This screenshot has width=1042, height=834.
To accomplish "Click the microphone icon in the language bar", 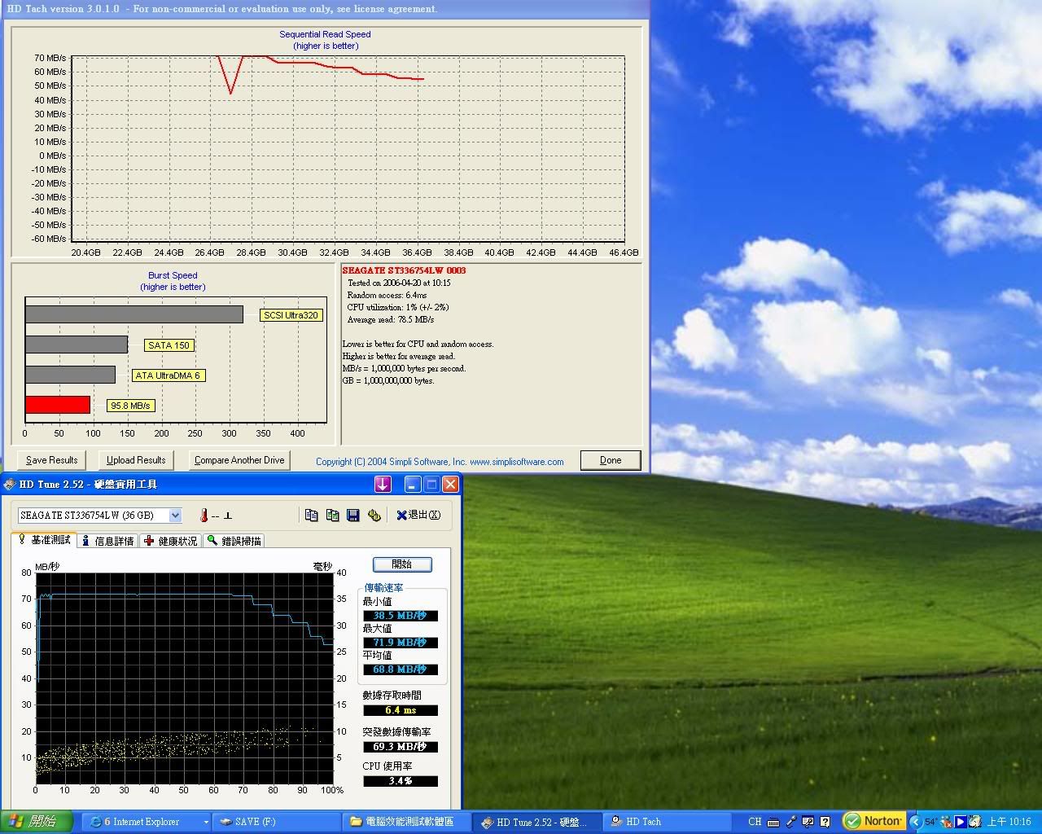I will [x=790, y=822].
